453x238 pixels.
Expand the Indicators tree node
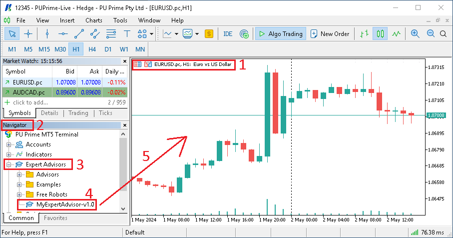8,154
